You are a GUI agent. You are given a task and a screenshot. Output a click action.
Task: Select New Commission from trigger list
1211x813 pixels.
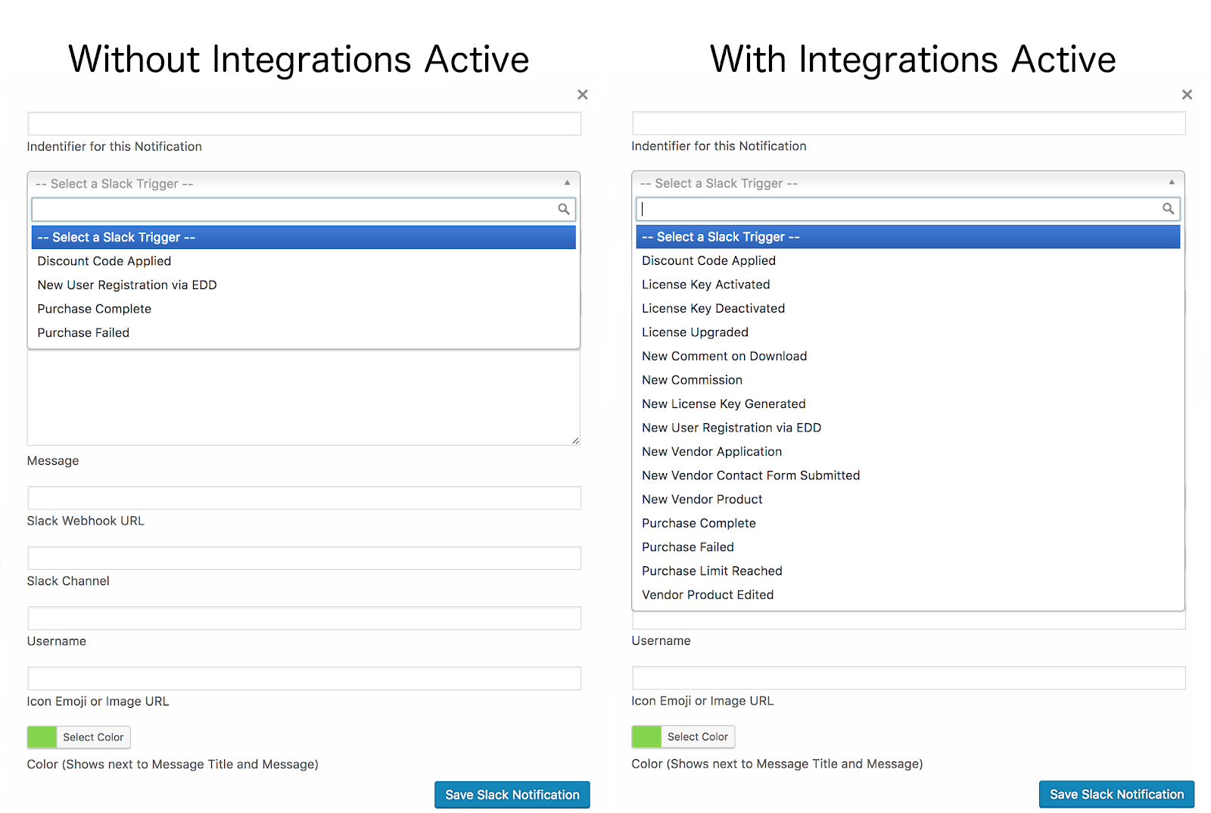[692, 380]
